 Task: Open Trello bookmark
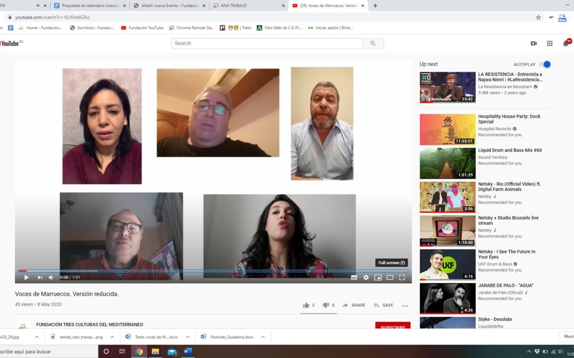(236, 28)
